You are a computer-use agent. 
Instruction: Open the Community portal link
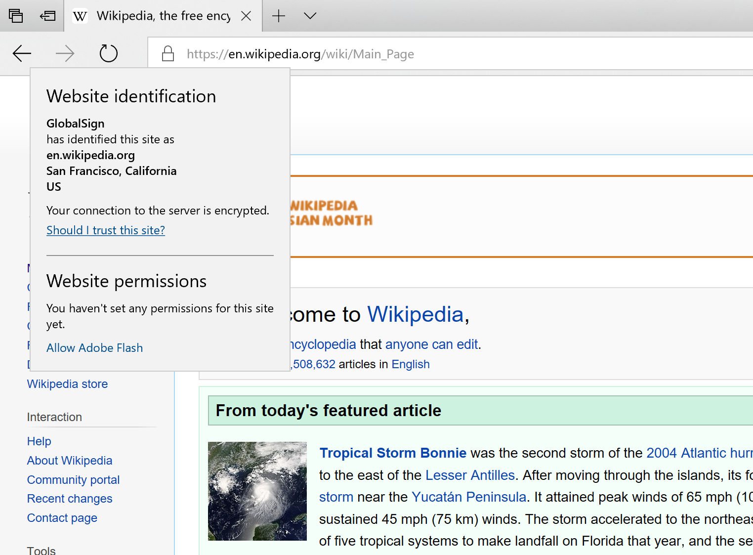[x=73, y=480]
